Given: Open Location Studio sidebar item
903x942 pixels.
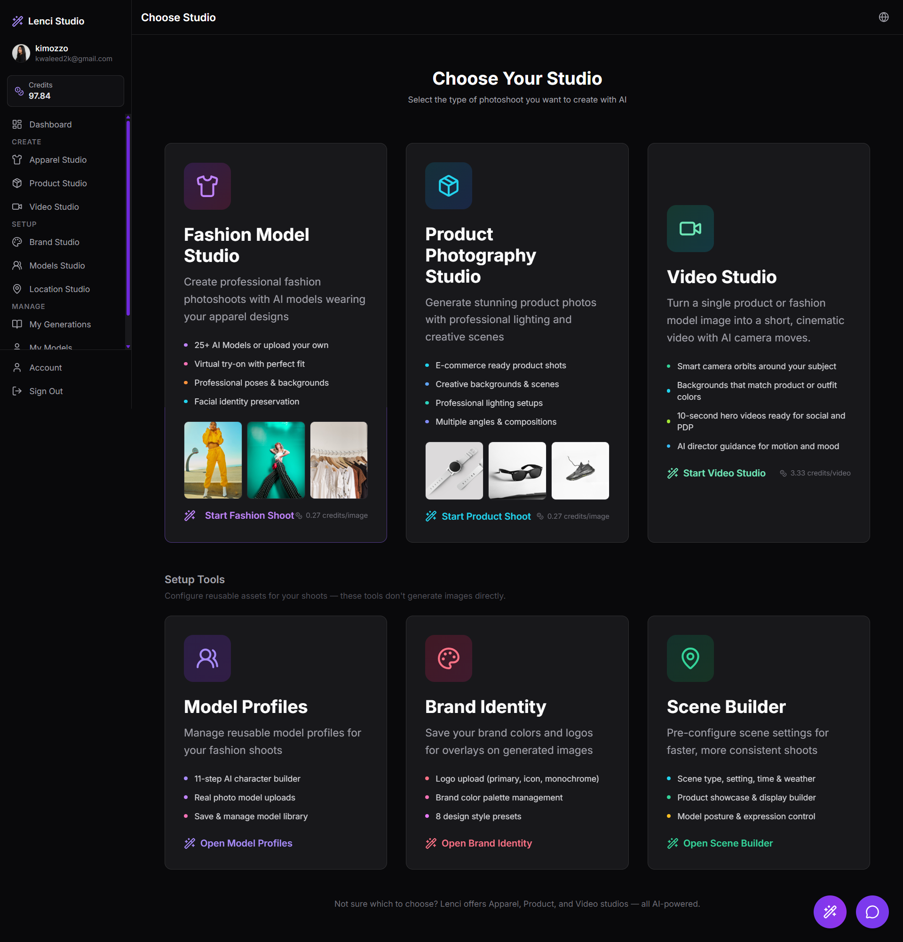Looking at the screenshot, I should [59, 289].
